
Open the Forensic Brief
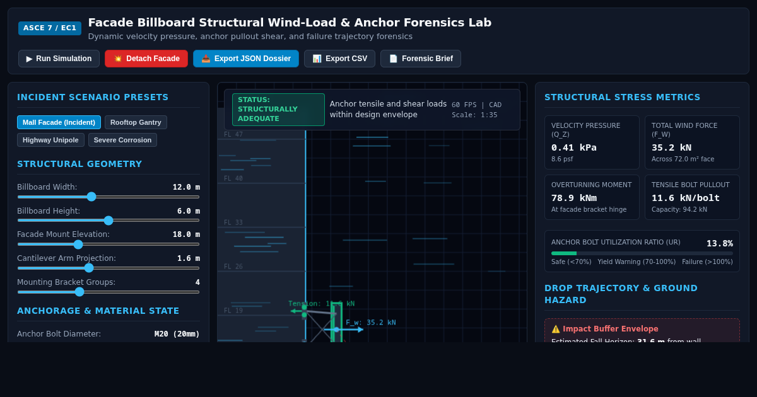click(421, 59)
